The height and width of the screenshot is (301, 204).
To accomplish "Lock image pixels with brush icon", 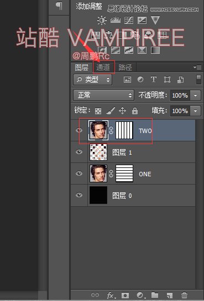I will 111,110.
